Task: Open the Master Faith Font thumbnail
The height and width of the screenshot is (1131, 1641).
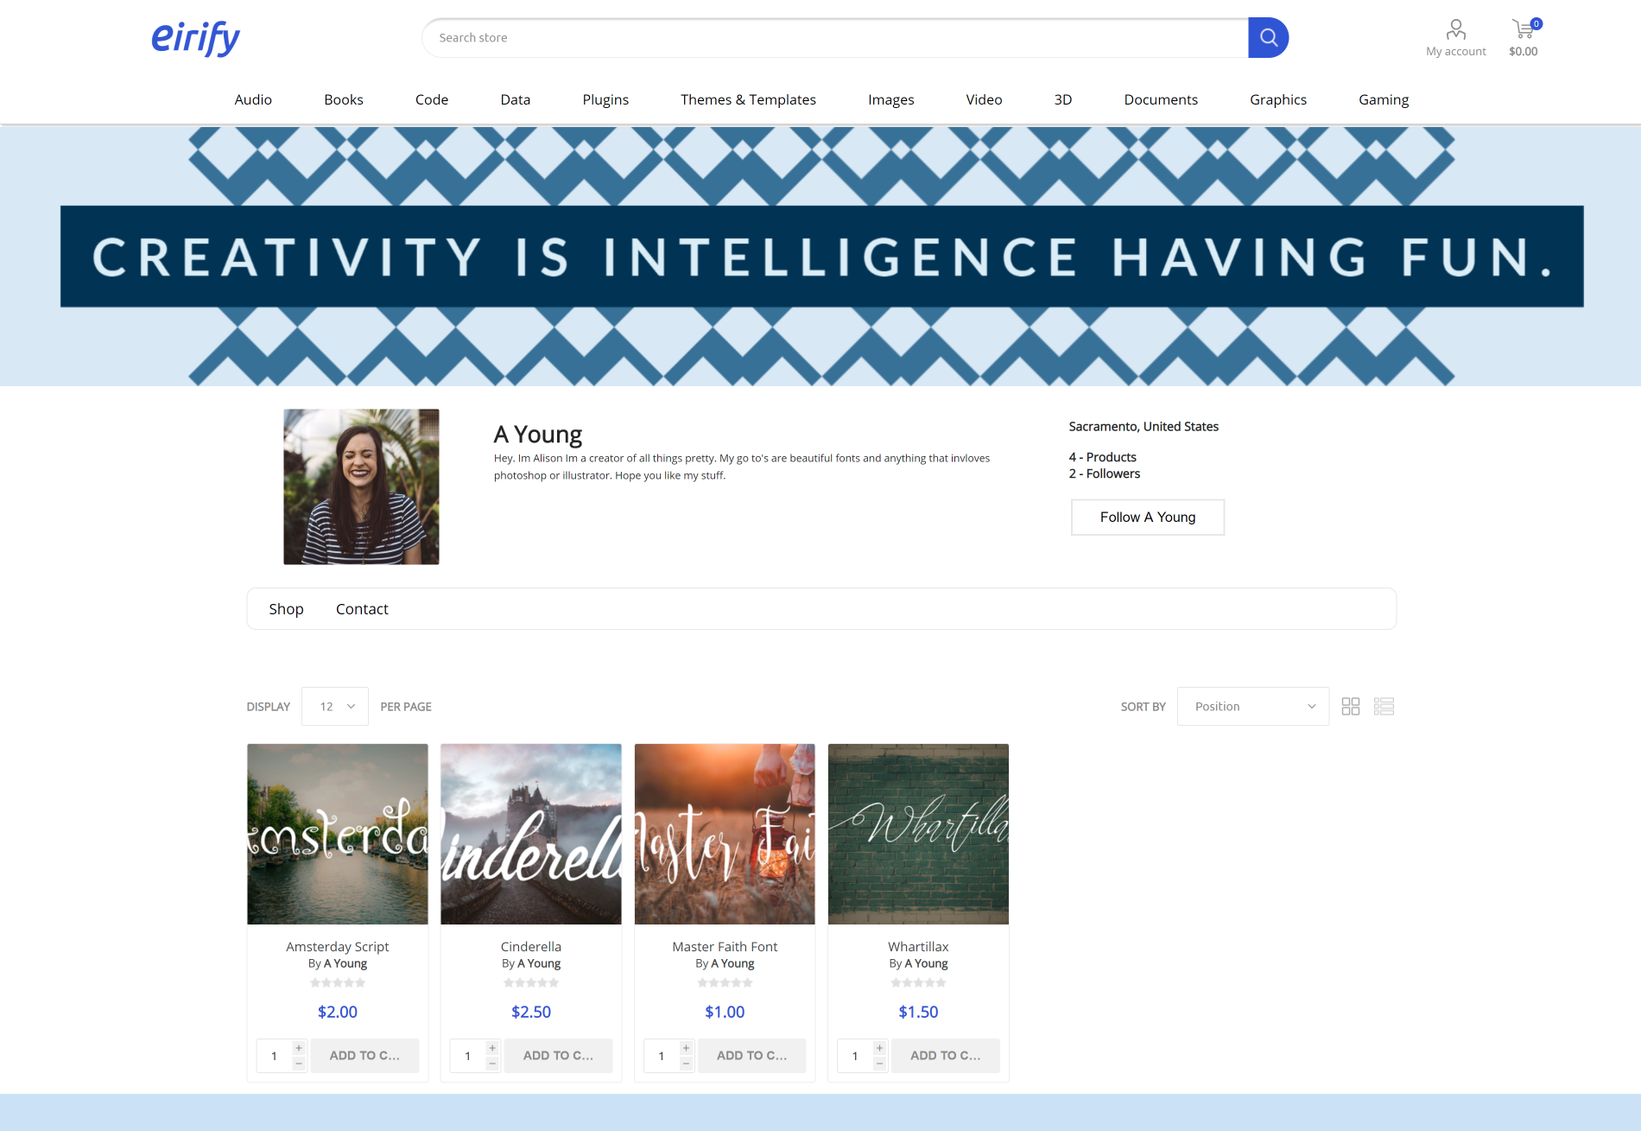Action: point(725,834)
